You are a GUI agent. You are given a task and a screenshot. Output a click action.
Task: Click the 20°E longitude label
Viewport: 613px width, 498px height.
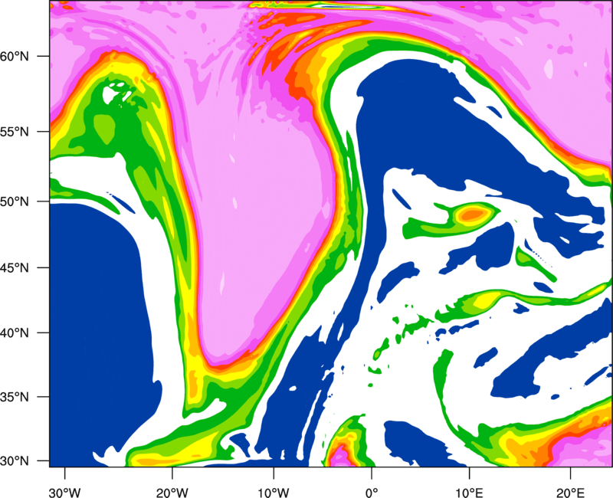point(570,493)
